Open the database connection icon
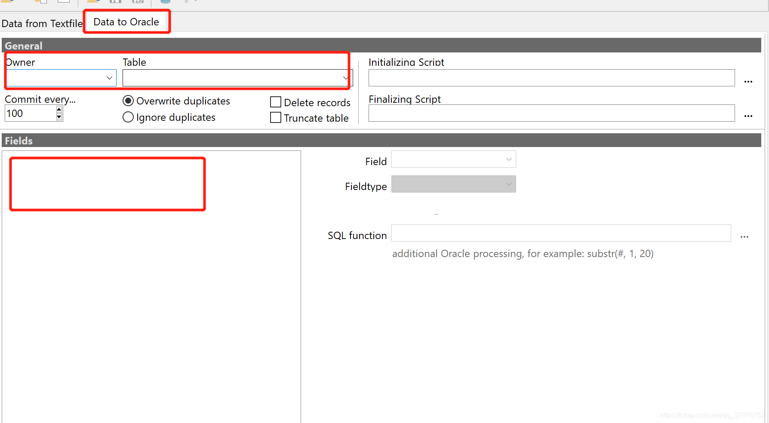Screen dimensions: 769x423 (x=165, y=1)
